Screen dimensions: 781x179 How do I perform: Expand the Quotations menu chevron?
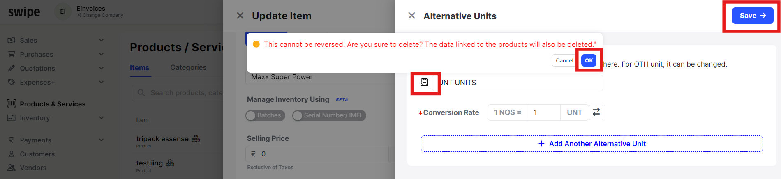(x=101, y=68)
